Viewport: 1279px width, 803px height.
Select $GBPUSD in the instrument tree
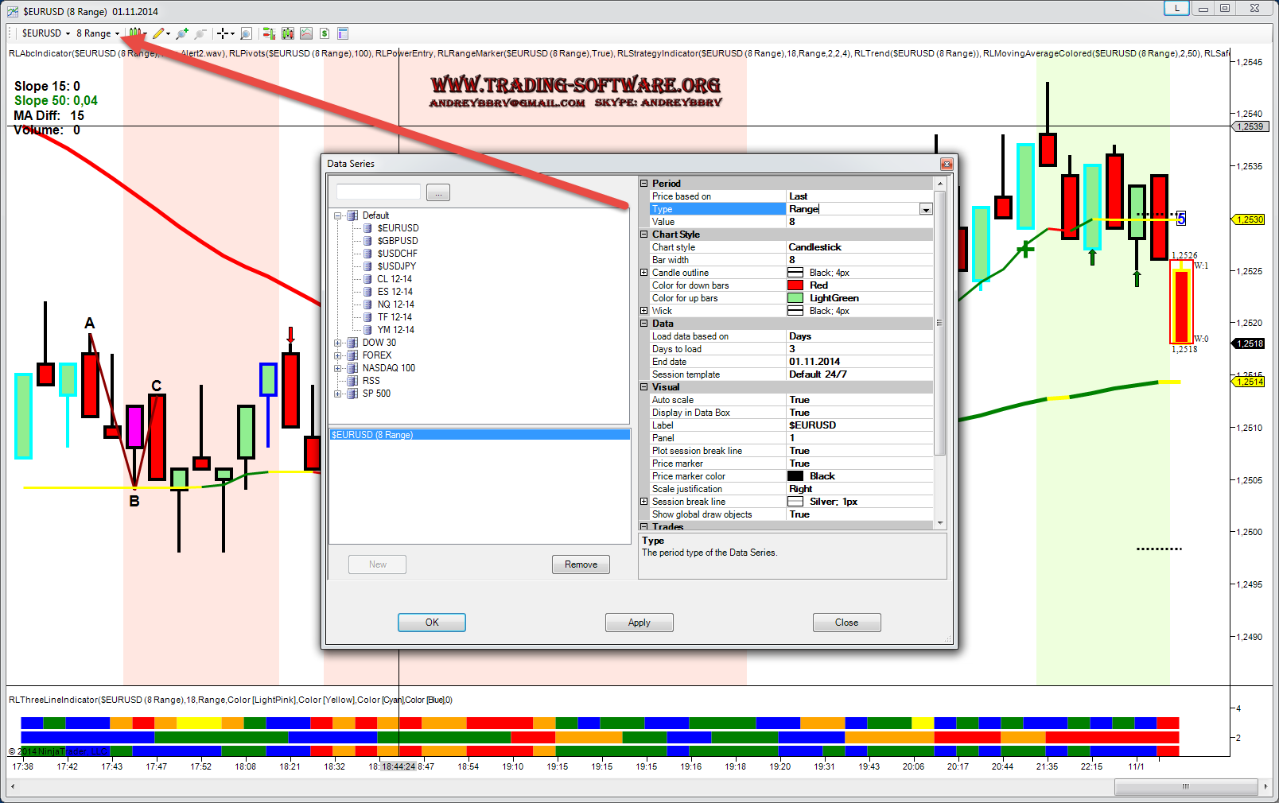pyautogui.click(x=397, y=241)
